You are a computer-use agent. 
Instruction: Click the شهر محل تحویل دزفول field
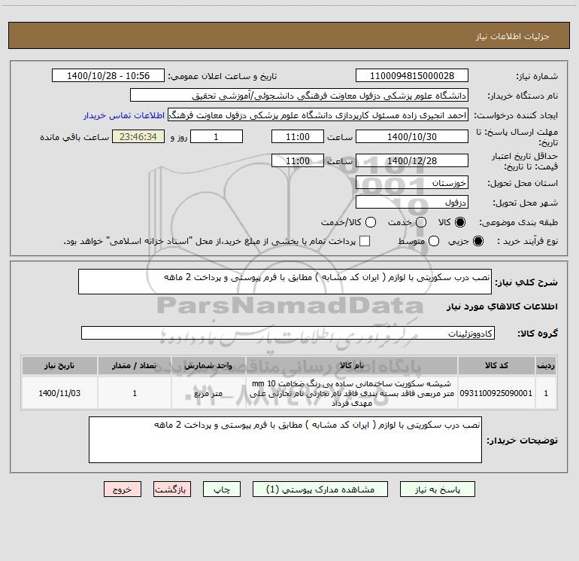(412, 203)
